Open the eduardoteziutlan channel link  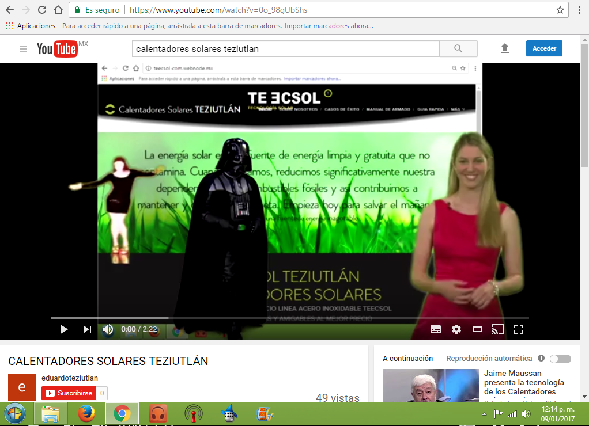point(70,378)
